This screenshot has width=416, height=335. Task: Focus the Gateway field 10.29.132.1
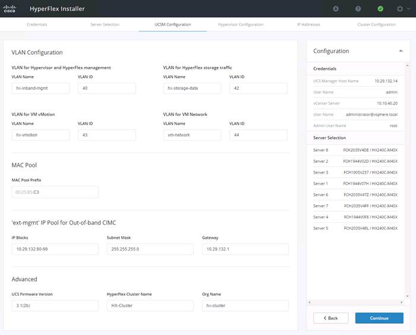pos(246,249)
